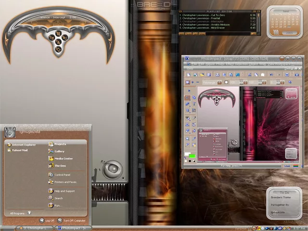Viewport: 308px width, 231px height.
Task: Select the Text tool in toolbox
Action: coord(194,104)
